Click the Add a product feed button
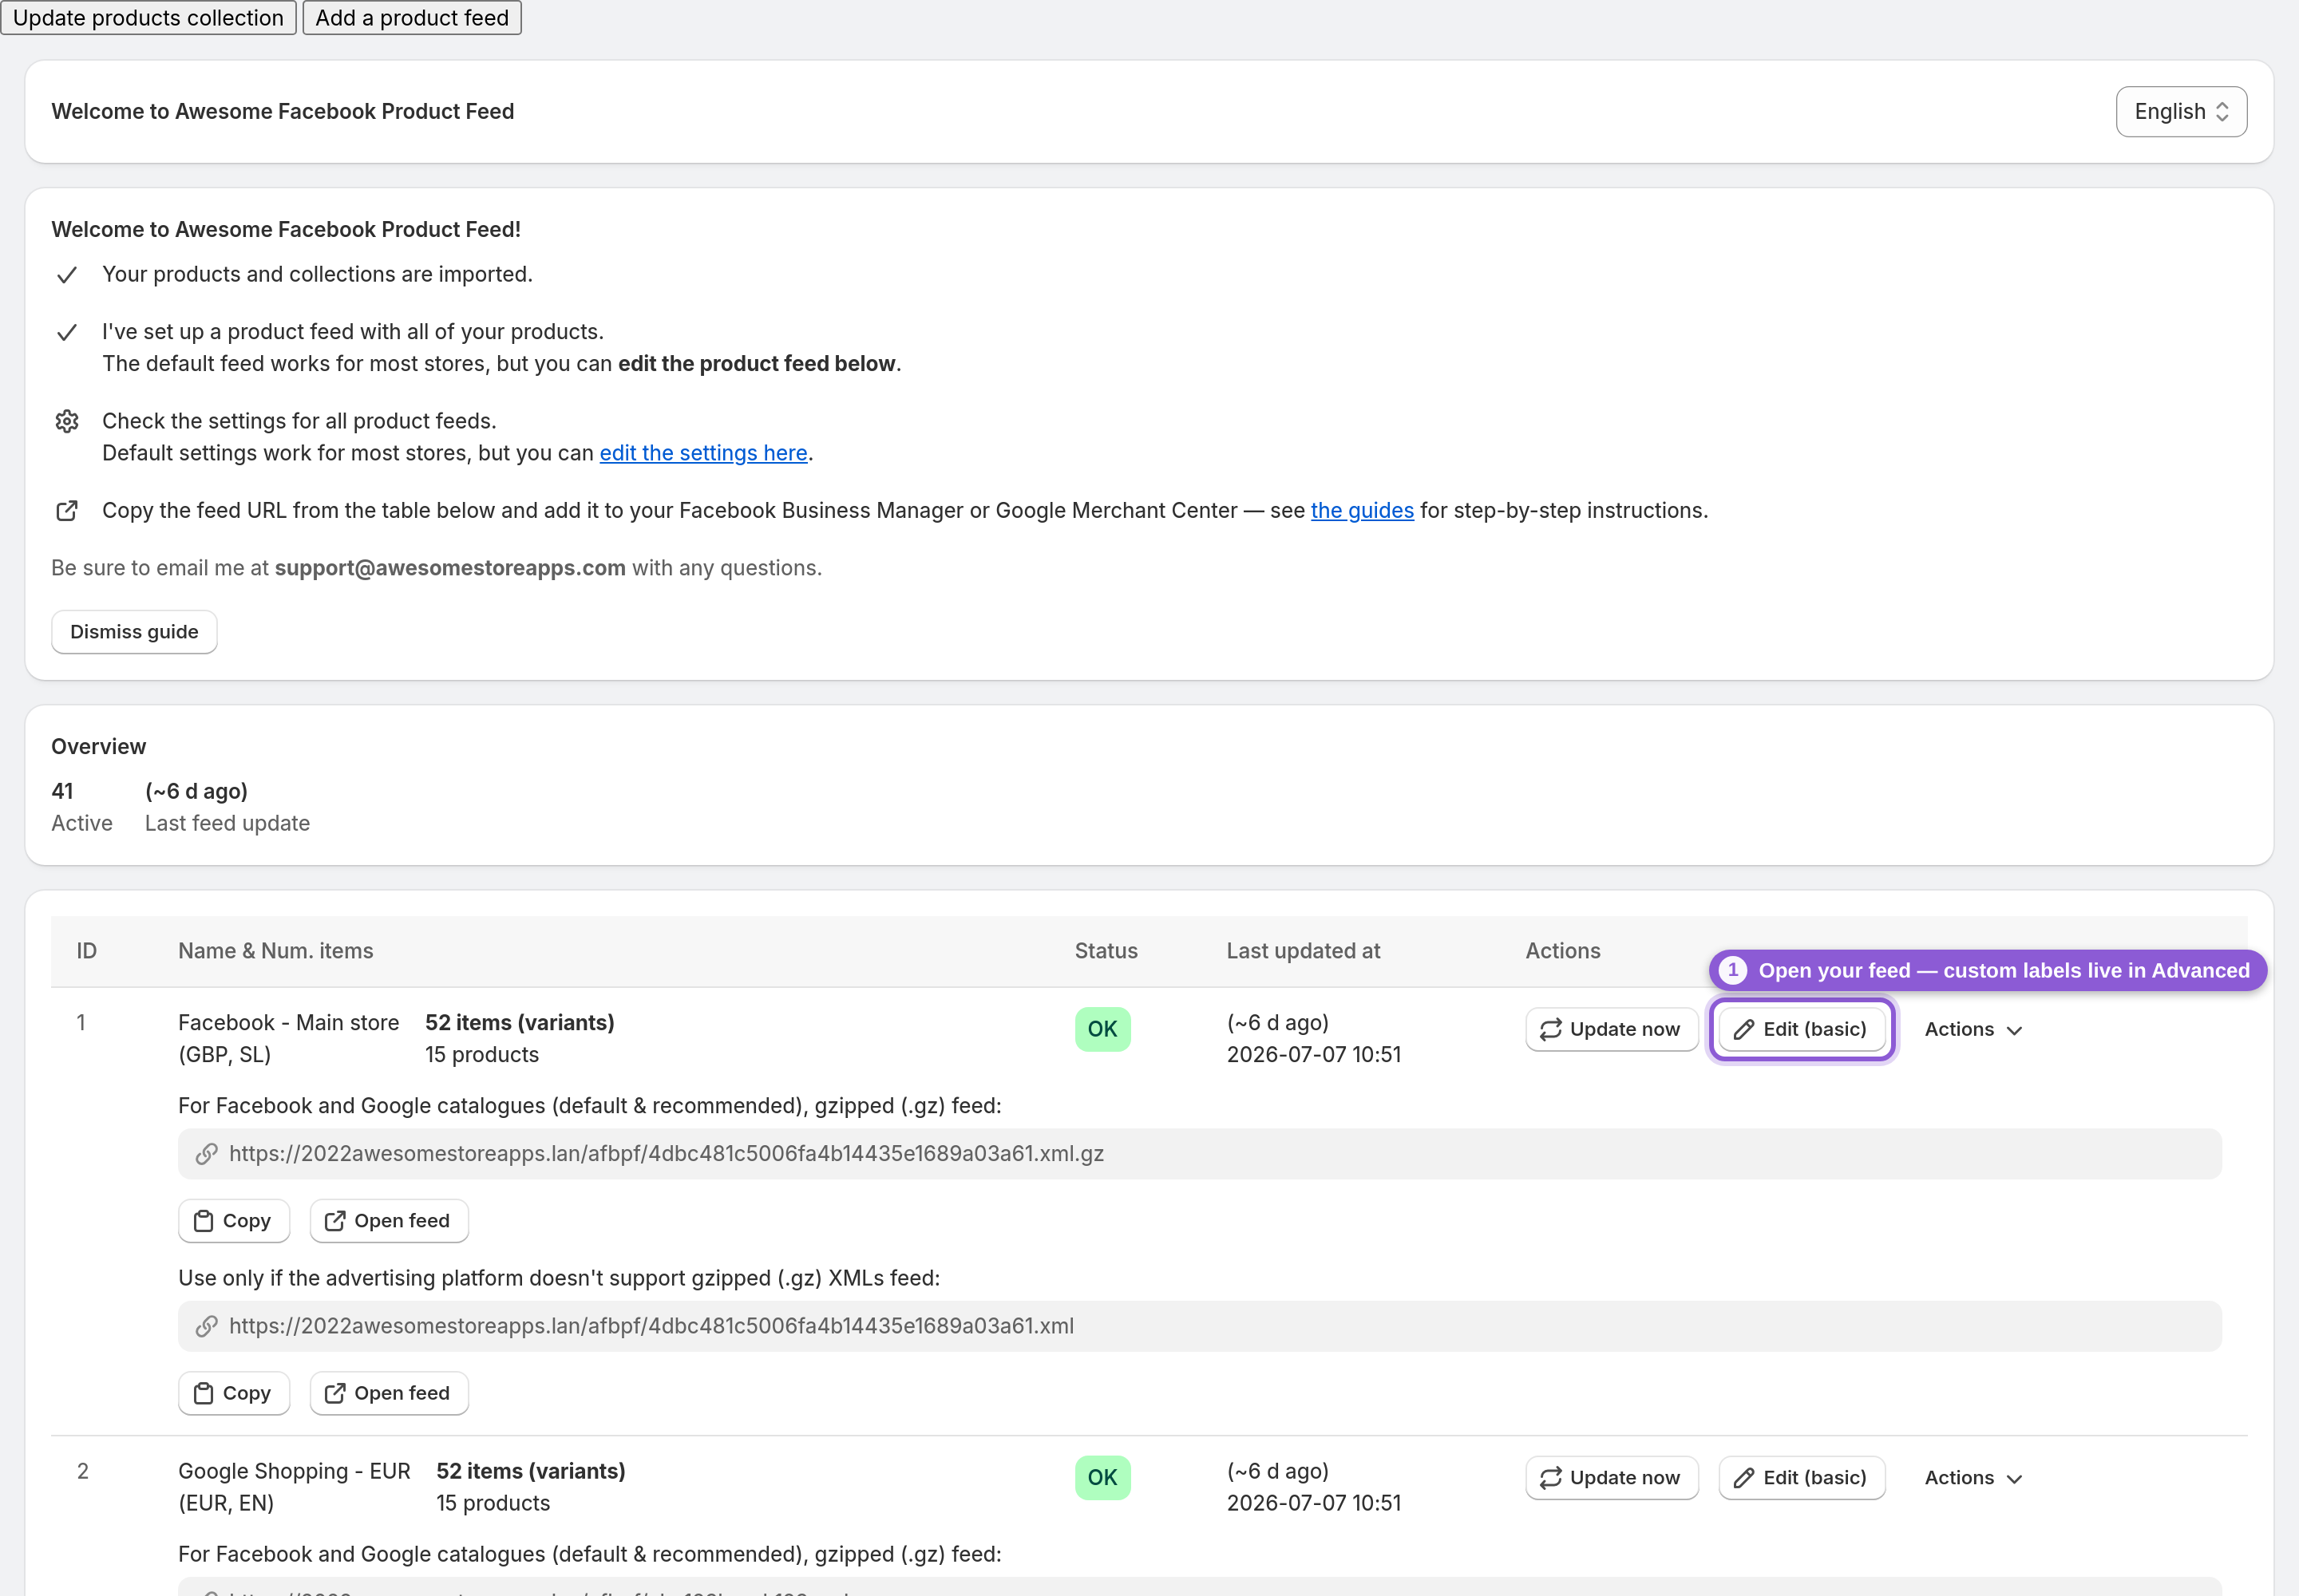 pyautogui.click(x=412, y=18)
